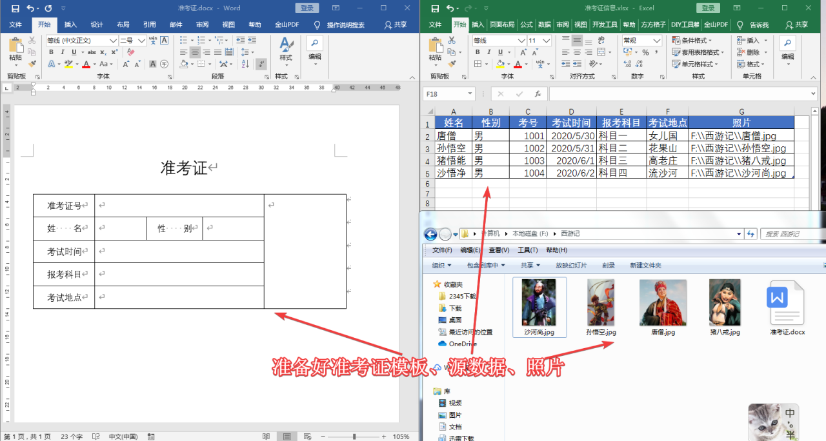826x441 pixels.
Task: Open 桌面 in the Explorer favorites
Action: click(450, 320)
